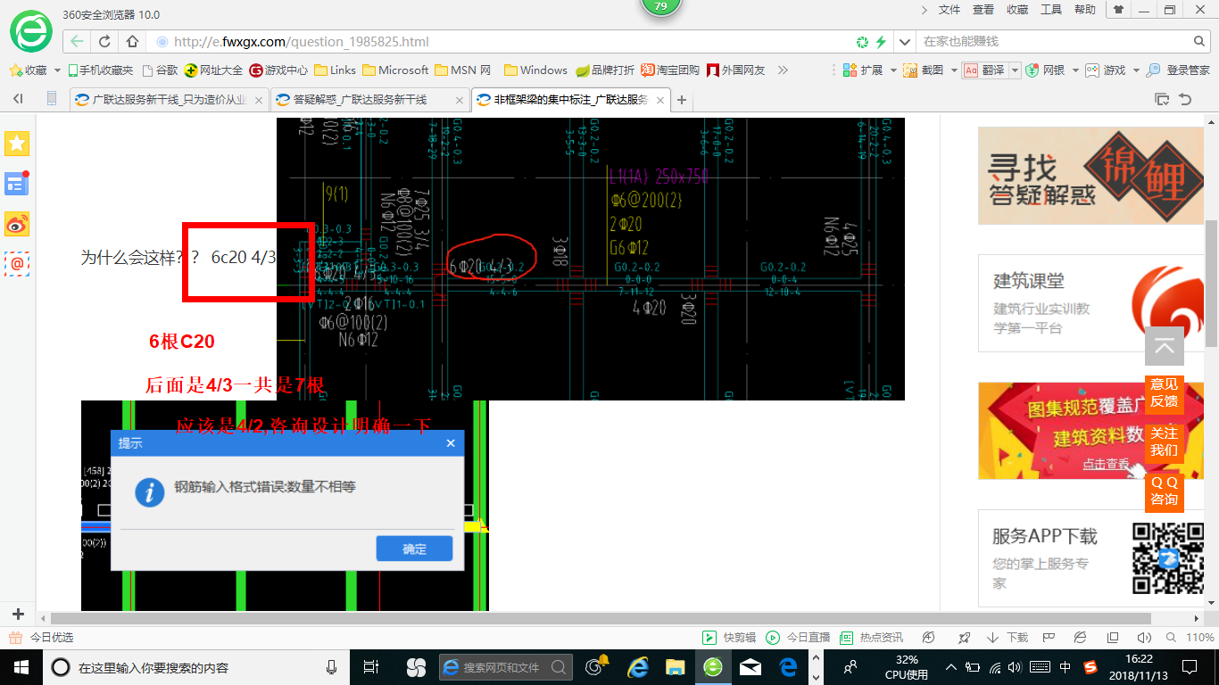Click the green lightning speed mode icon
Screen dimensions: 1219x685
click(x=881, y=42)
